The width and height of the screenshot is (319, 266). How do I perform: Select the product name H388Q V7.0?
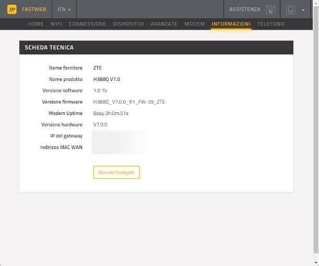click(x=107, y=79)
